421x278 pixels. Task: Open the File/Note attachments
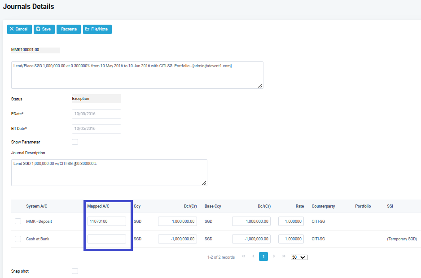tap(97, 29)
